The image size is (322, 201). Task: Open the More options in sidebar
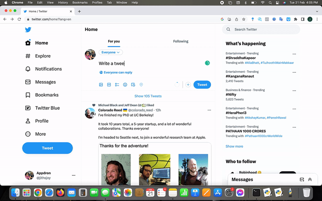click(35, 134)
